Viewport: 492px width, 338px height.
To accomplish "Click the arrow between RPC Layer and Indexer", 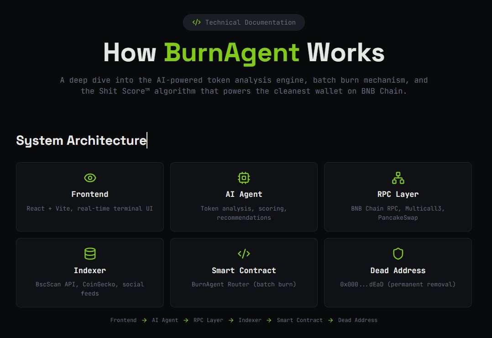I will coord(231,320).
